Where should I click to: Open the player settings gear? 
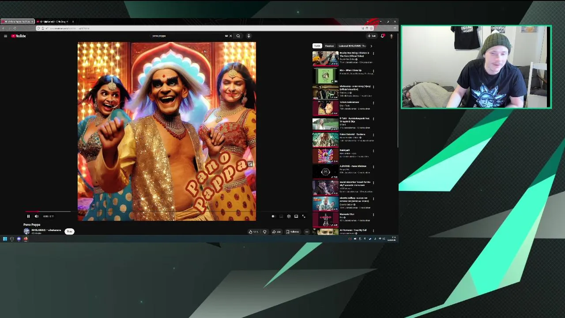tap(289, 216)
